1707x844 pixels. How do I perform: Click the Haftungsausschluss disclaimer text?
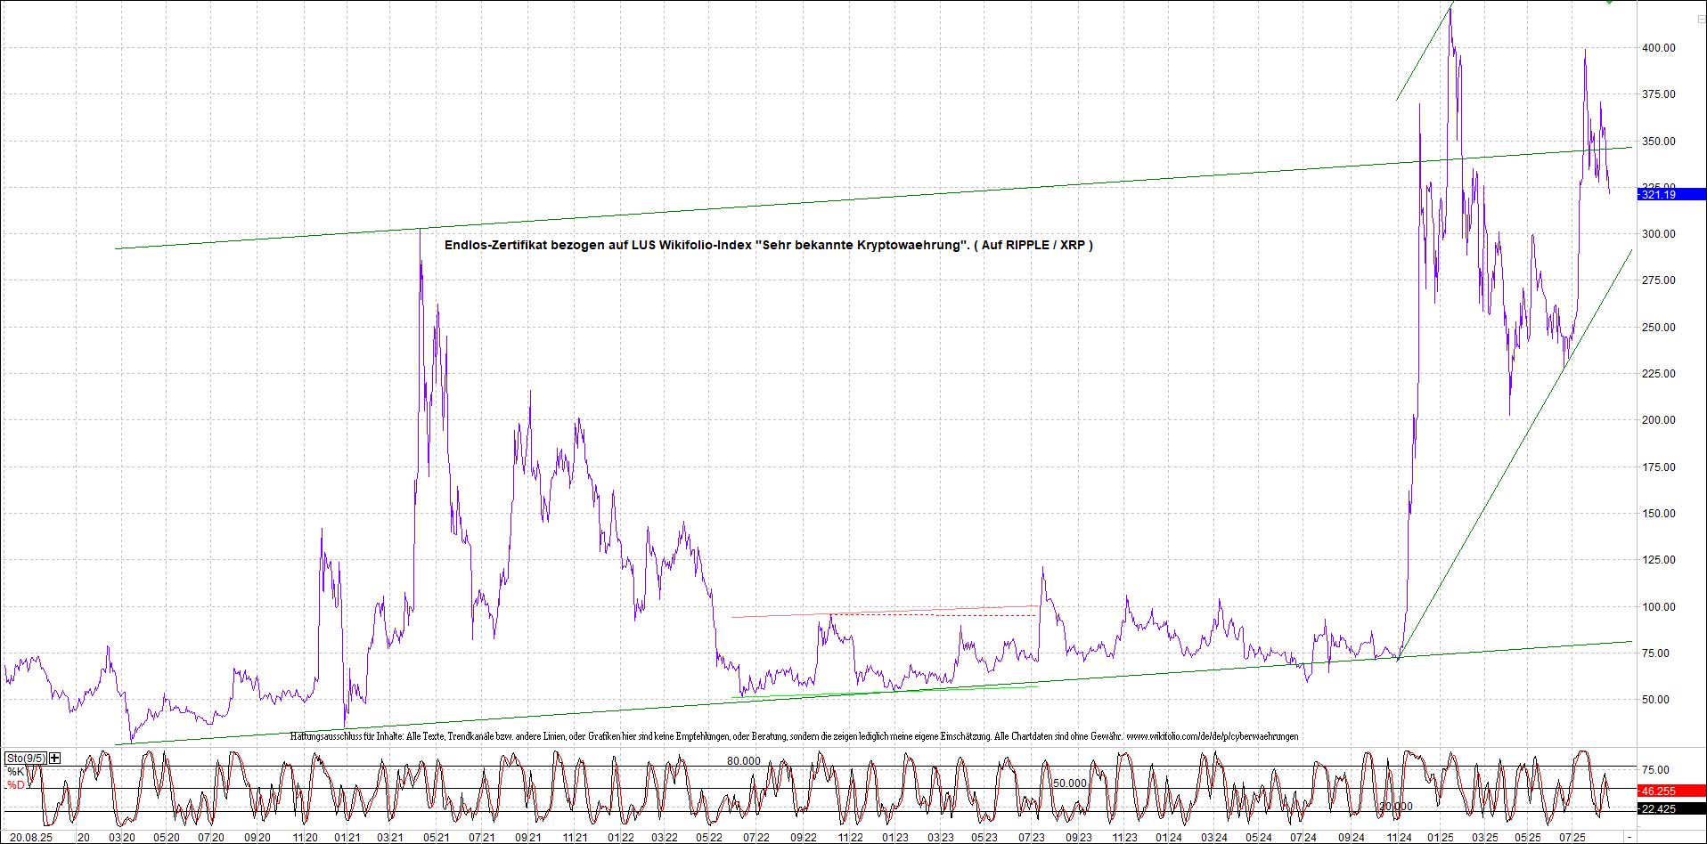click(794, 736)
